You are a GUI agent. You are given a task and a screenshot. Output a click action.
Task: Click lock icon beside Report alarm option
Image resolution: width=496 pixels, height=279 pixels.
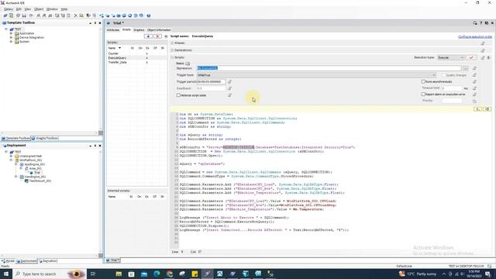pyautogui.click(x=474, y=95)
